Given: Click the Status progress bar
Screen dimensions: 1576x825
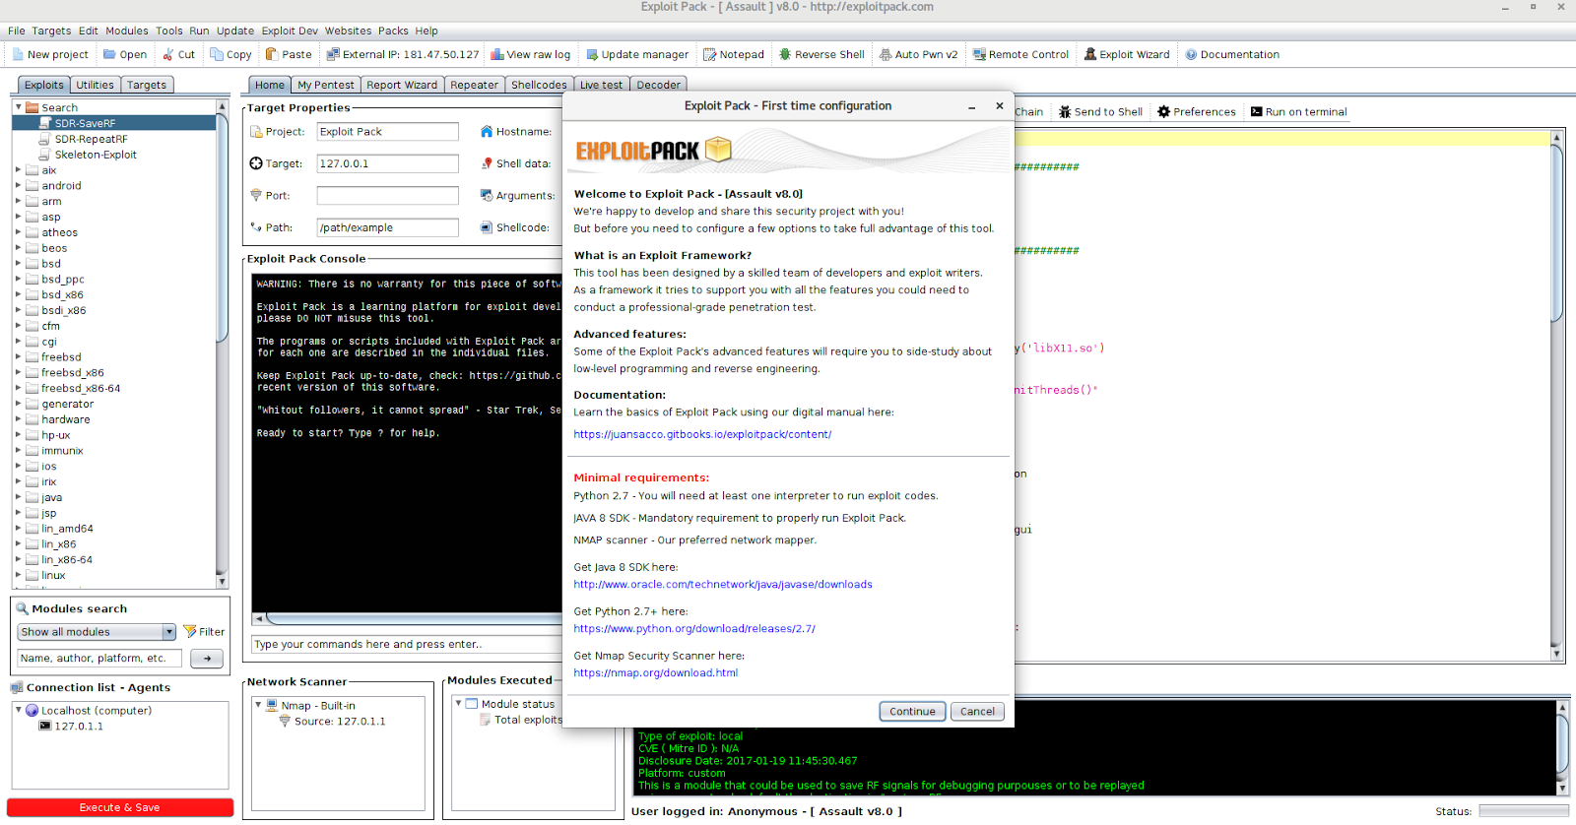Looking at the screenshot, I should click(1524, 811).
